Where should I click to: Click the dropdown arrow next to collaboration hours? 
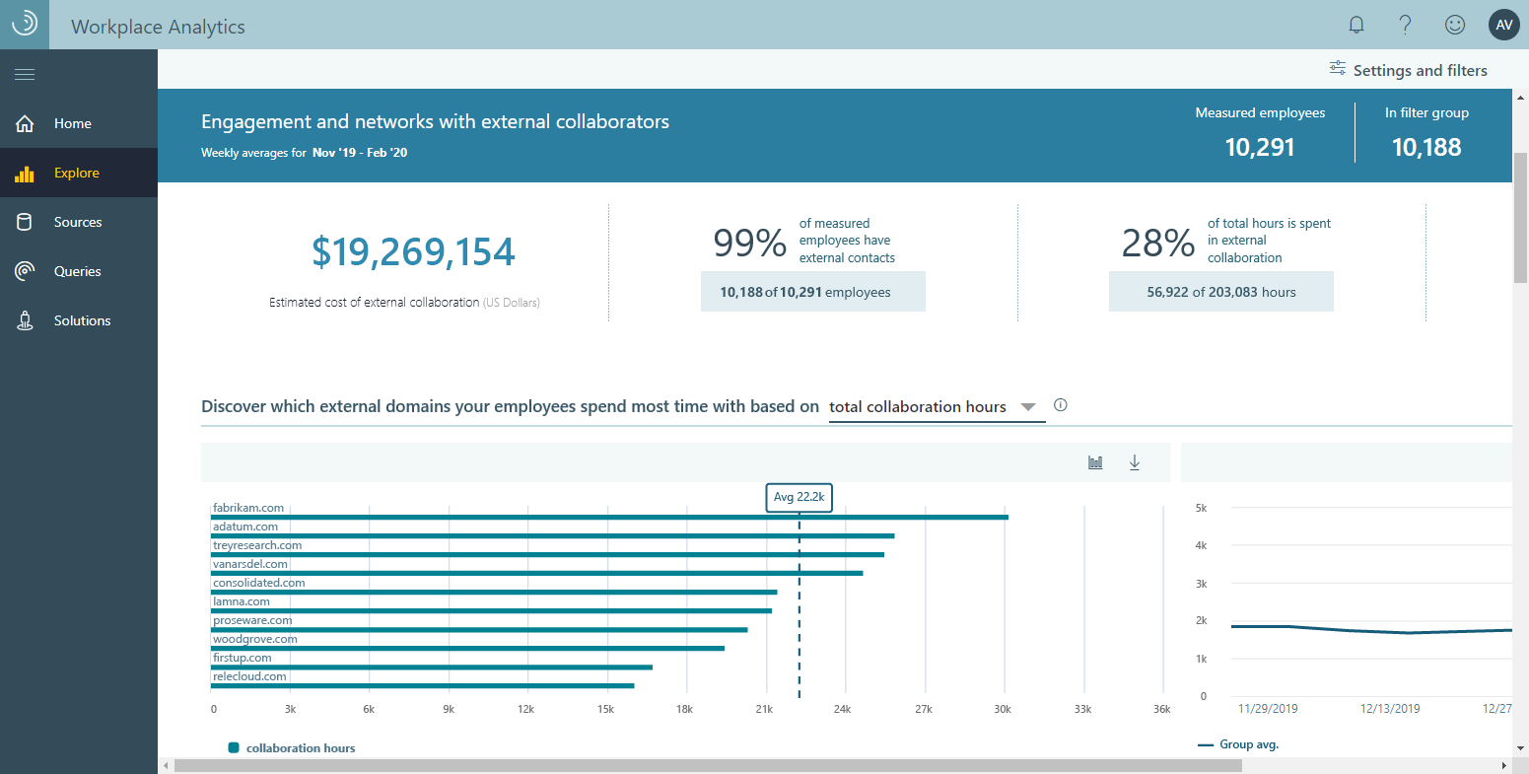[x=1028, y=407]
